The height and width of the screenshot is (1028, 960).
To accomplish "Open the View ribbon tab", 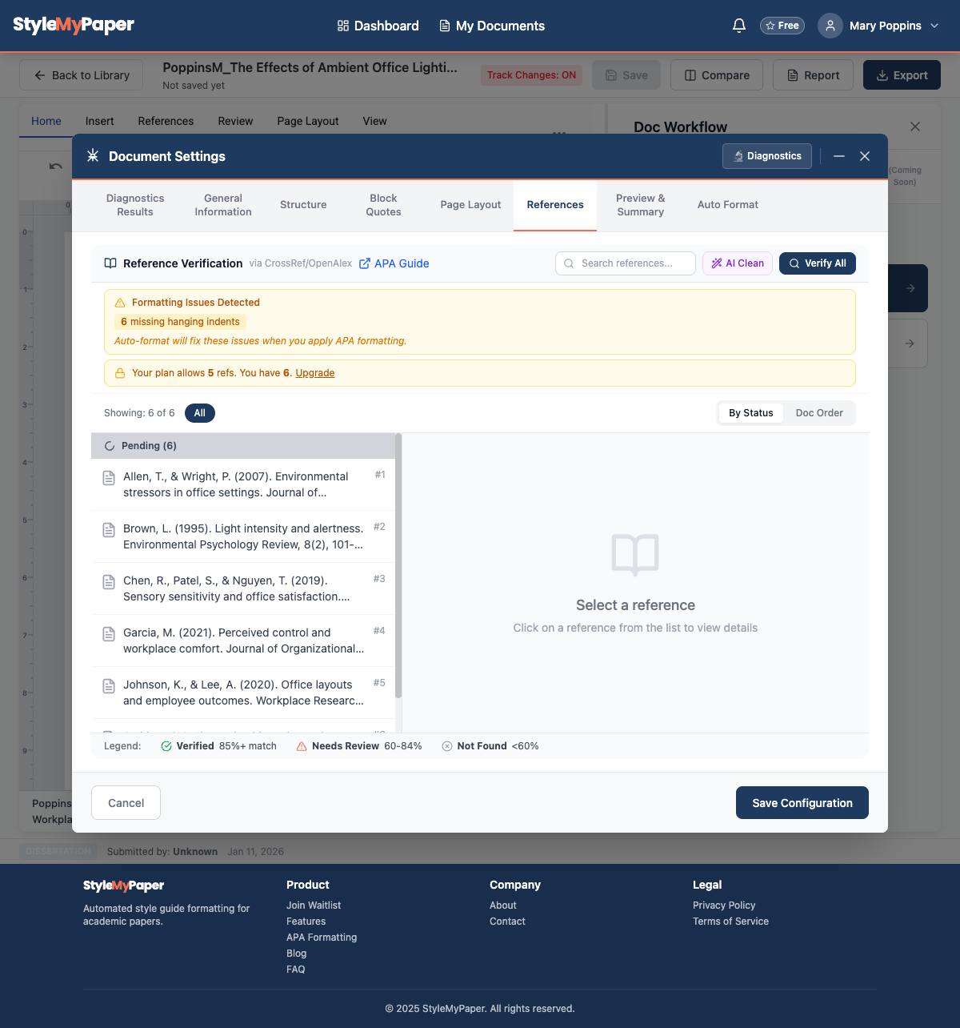I will pos(374,121).
